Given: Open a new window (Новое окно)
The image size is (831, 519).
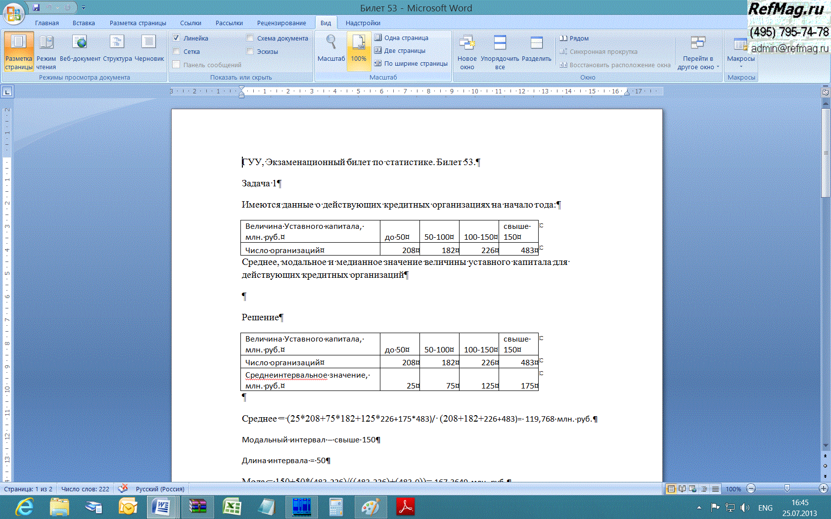Looking at the screenshot, I should click(466, 52).
